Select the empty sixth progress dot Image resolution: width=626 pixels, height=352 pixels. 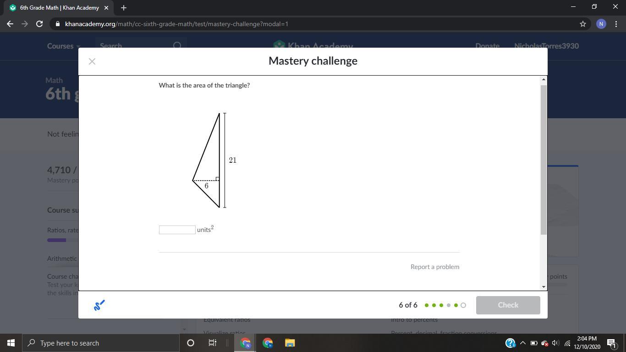point(463,305)
